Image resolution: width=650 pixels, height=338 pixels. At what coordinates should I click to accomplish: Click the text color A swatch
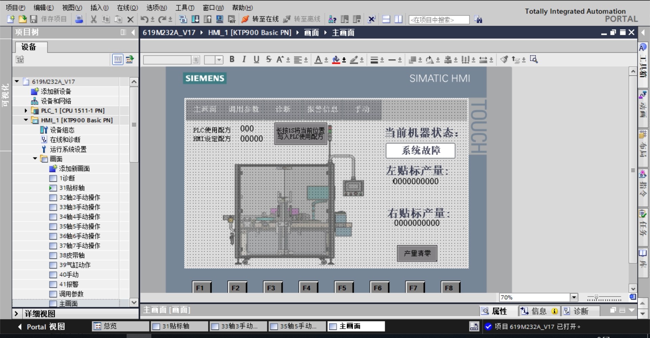pos(318,60)
